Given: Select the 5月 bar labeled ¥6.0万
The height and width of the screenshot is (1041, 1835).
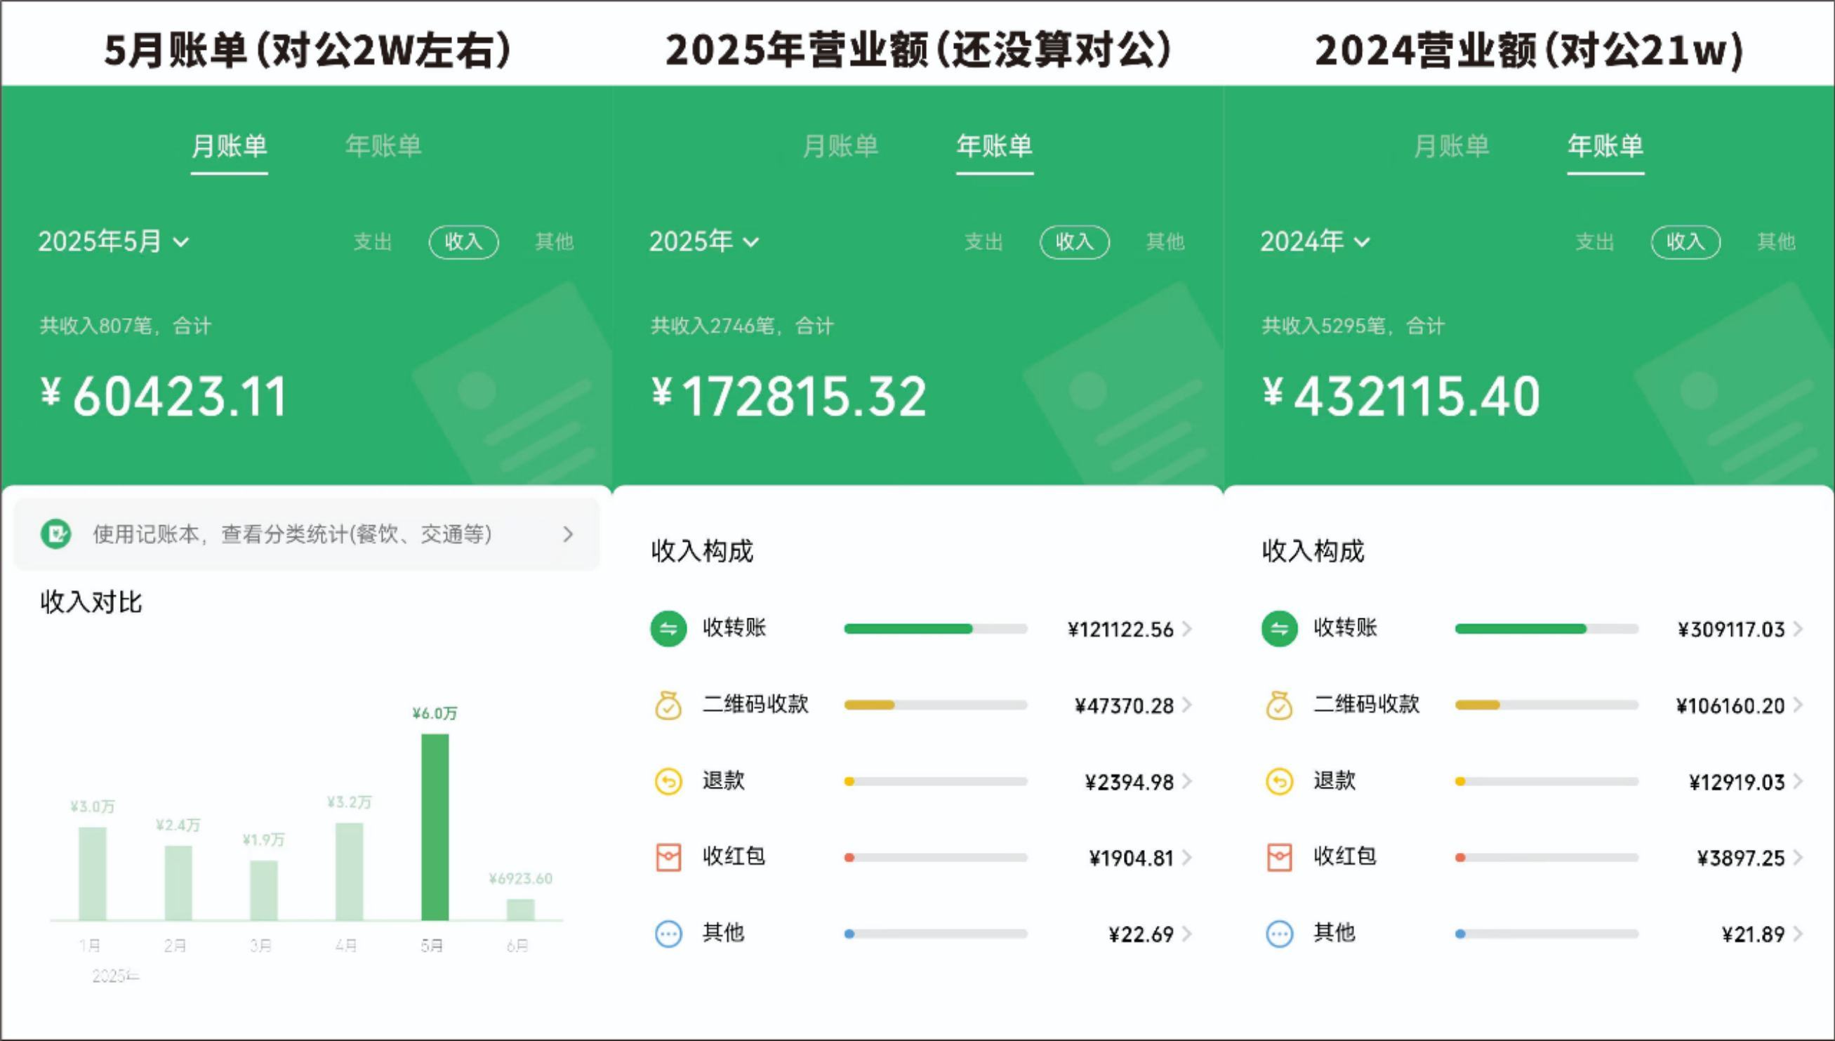Looking at the screenshot, I should (435, 827).
